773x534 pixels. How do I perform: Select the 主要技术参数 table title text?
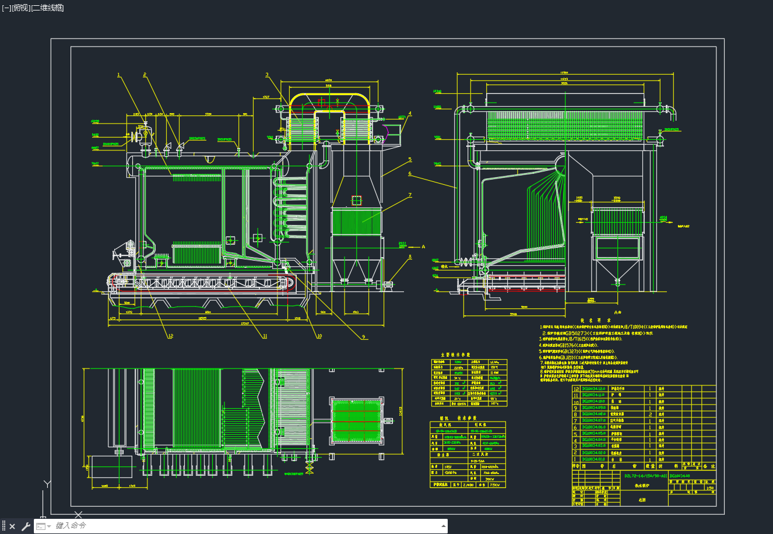pyautogui.click(x=455, y=354)
